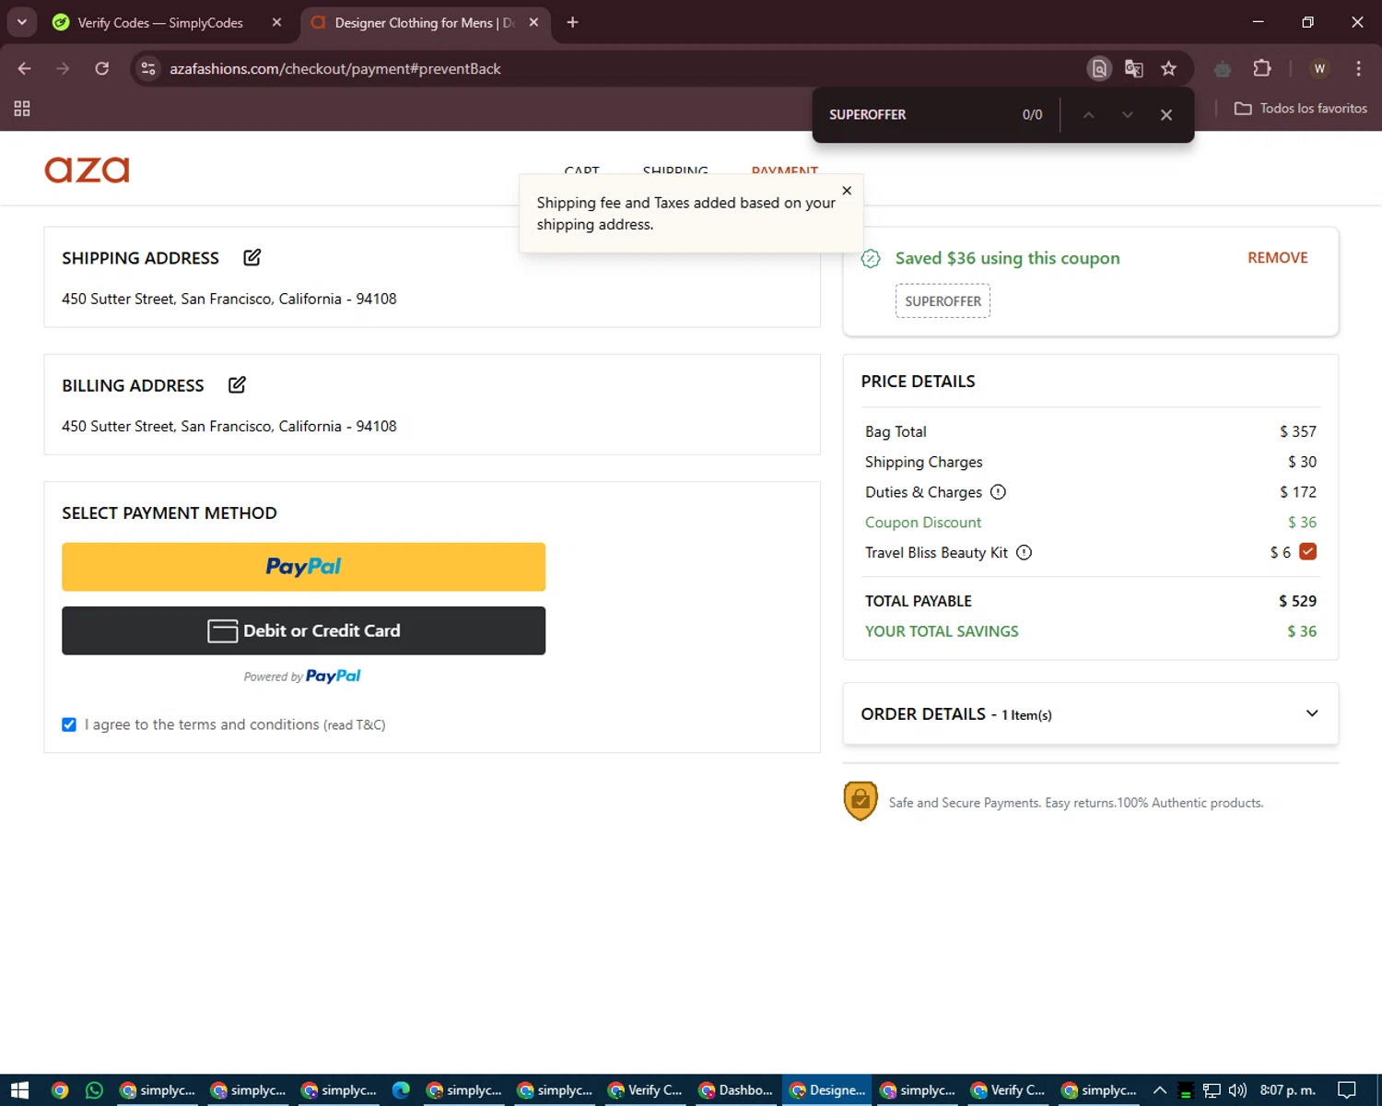The image size is (1382, 1106).
Task: Go to next find result
Action: pyautogui.click(x=1127, y=115)
